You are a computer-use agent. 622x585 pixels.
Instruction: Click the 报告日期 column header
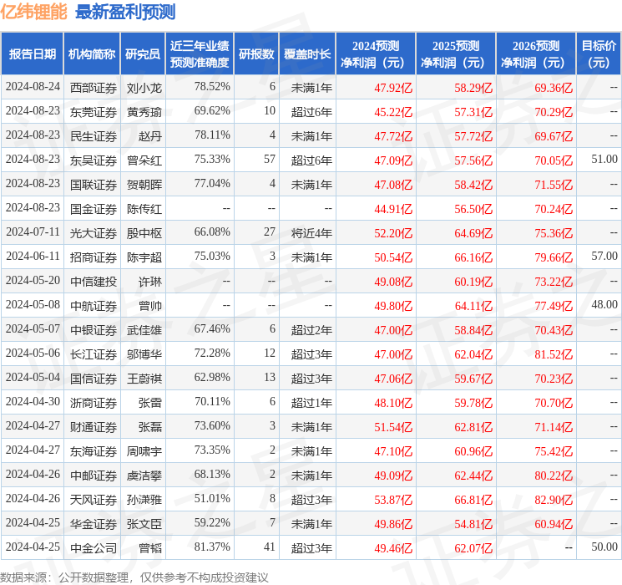click(x=32, y=54)
